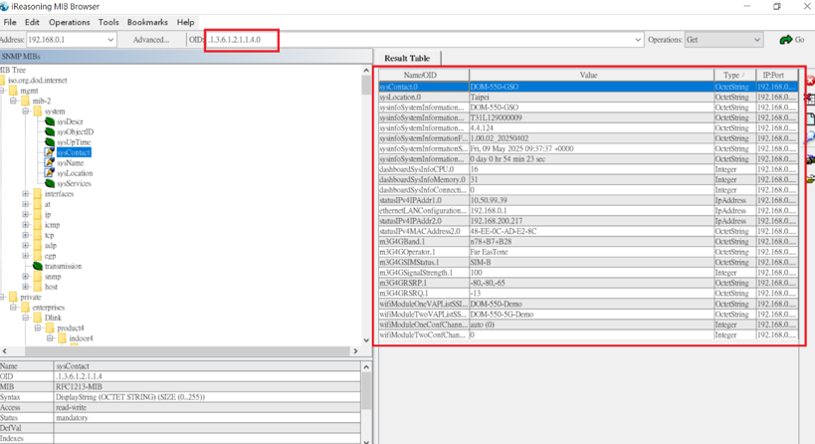Select sysLocation in the MIB tree
815x444 pixels.
tap(75, 173)
